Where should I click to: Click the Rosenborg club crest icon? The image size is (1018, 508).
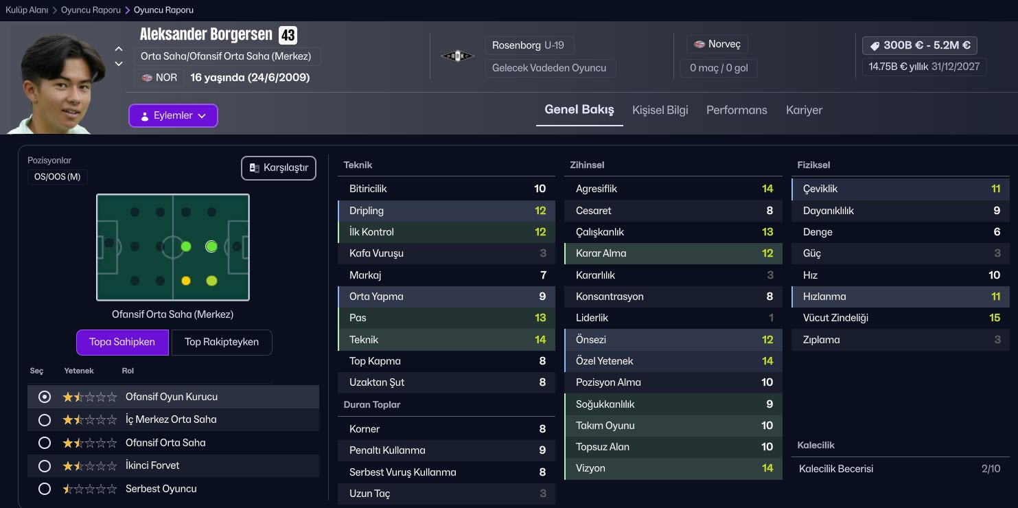click(457, 56)
